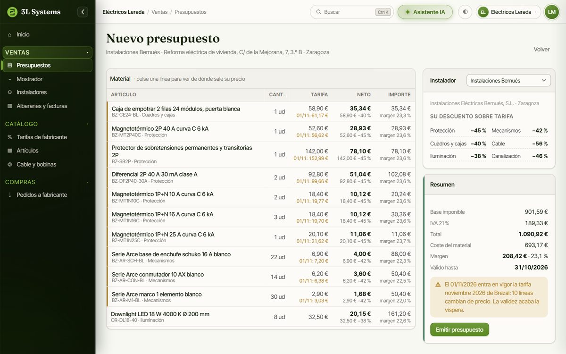566x354 pixels.
Task: Select the Magnetotérmico 2P 40 A row
Action: (x=261, y=131)
